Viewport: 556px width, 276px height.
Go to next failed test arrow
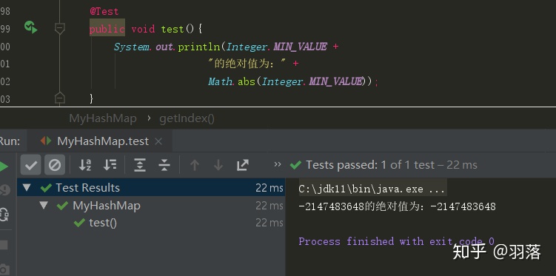pos(218,165)
